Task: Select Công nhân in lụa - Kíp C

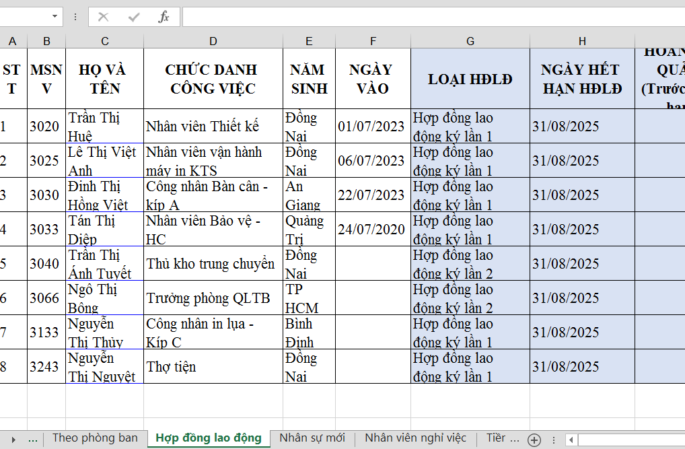Action: pyautogui.click(x=213, y=332)
